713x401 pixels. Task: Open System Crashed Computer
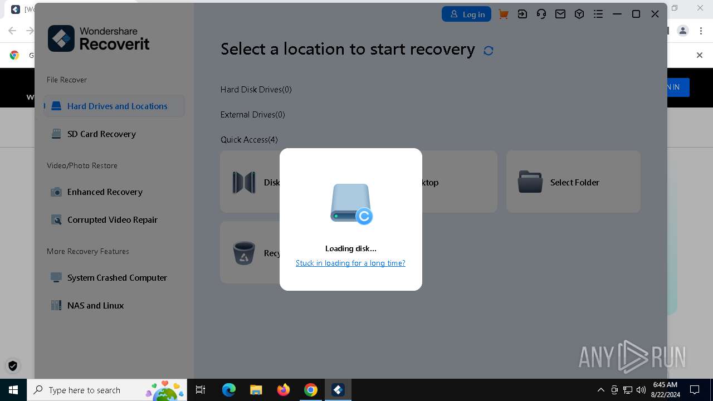click(114, 277)
